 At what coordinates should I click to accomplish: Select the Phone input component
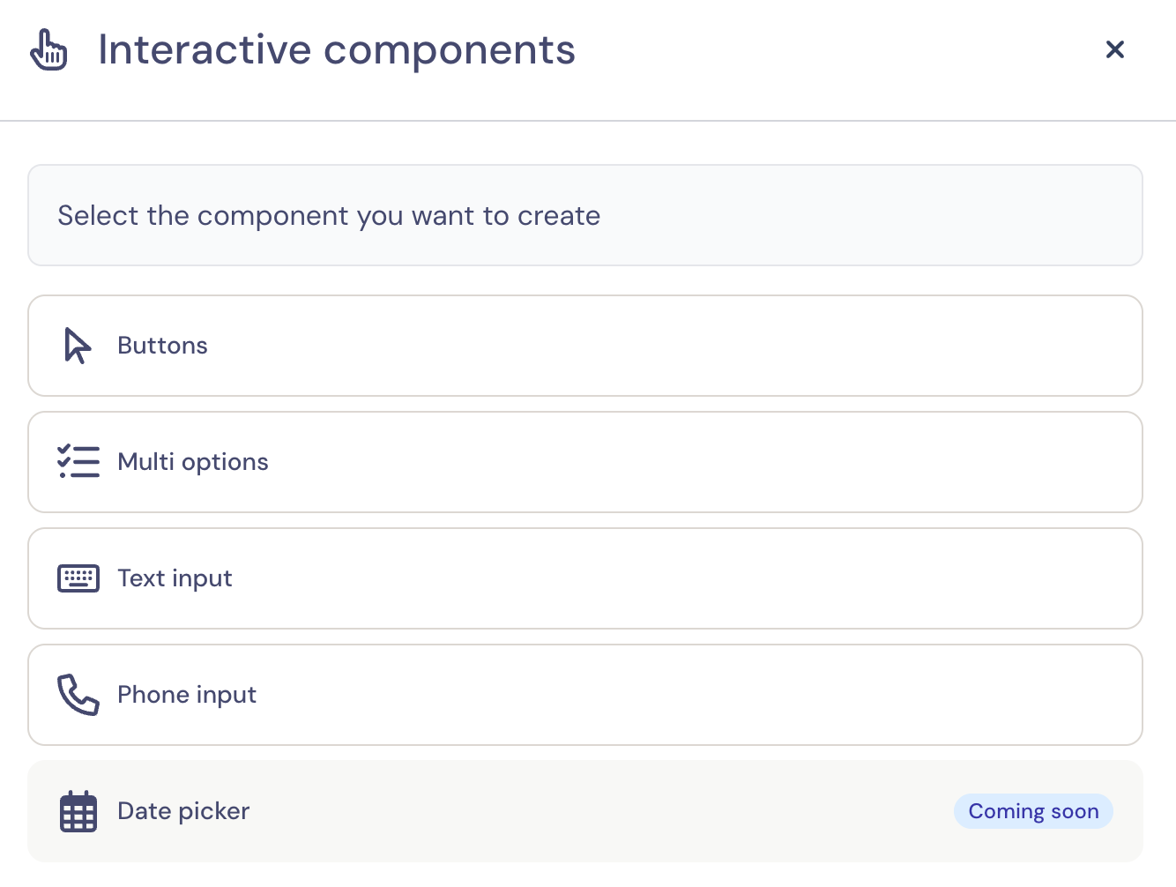point(585,695)
